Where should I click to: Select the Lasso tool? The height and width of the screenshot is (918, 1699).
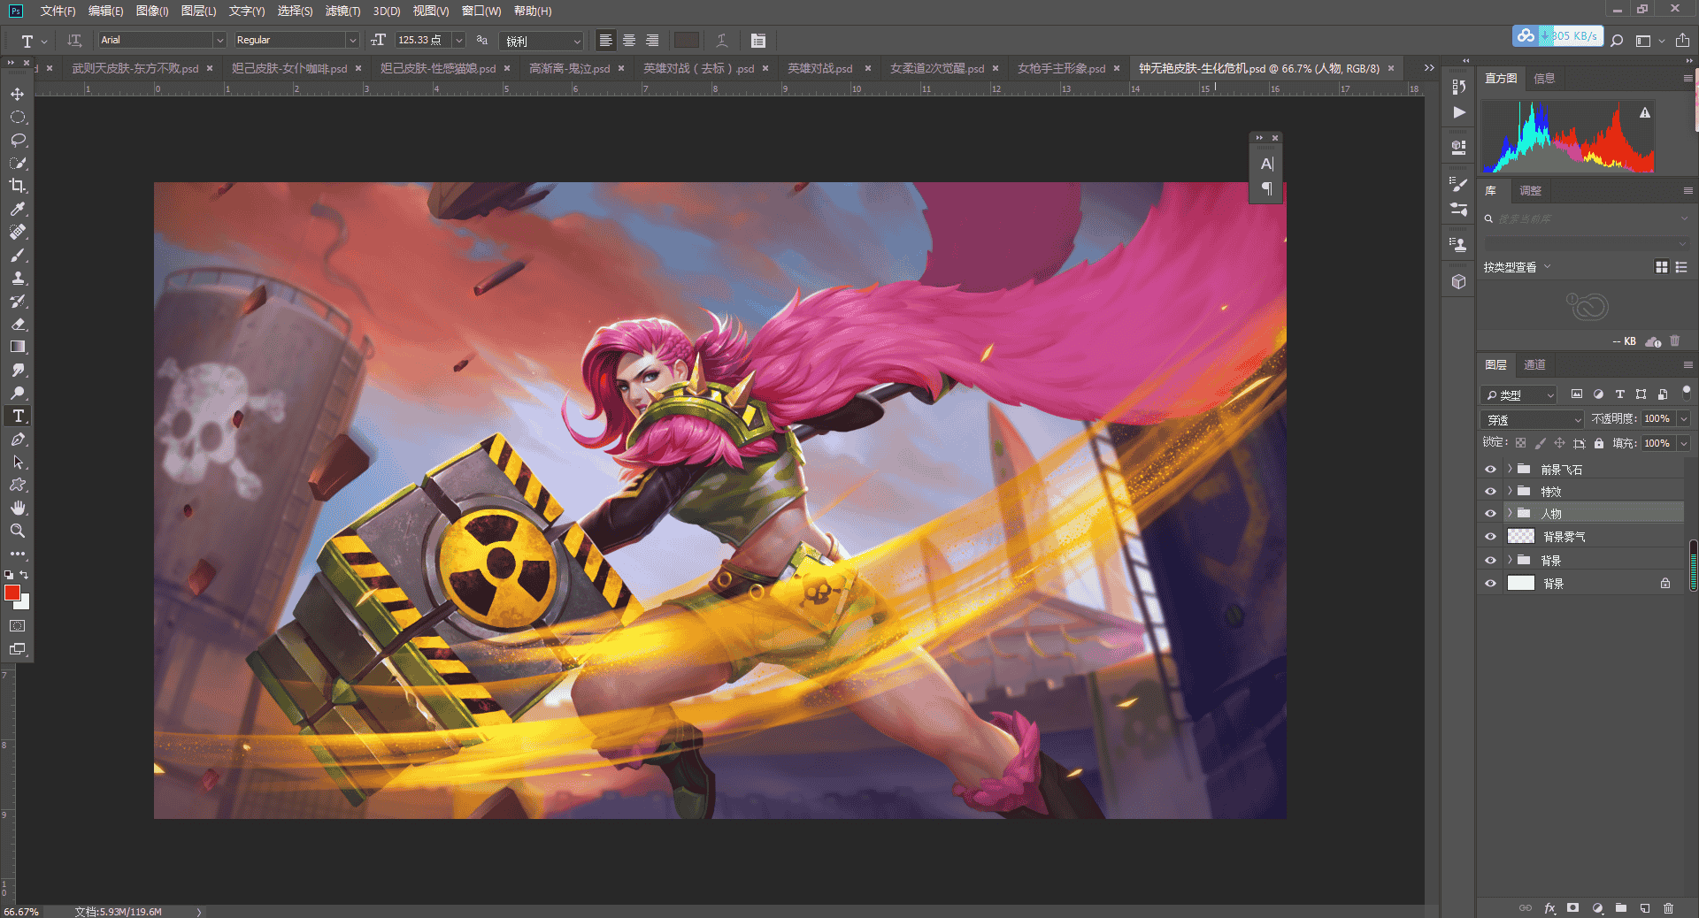tap(18, 140)
